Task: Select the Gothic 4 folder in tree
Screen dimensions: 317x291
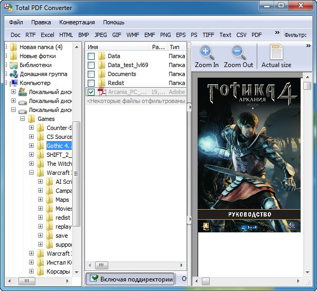Action: click(x=59, y=146)
